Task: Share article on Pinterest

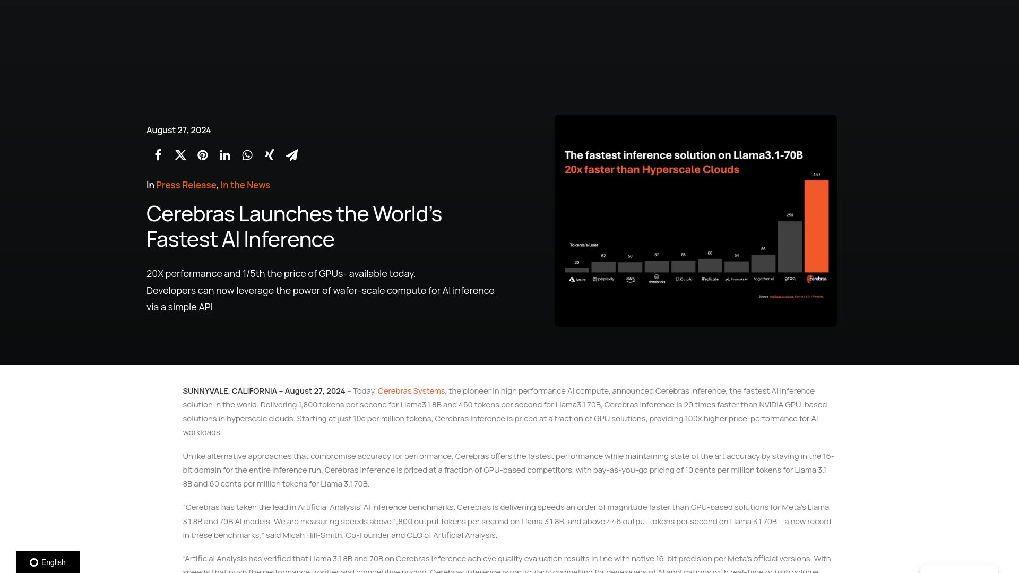Action: [203, 155]
